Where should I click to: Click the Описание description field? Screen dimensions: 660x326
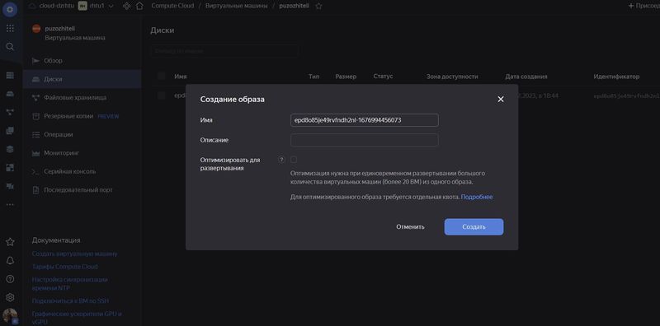click(365, 140)
